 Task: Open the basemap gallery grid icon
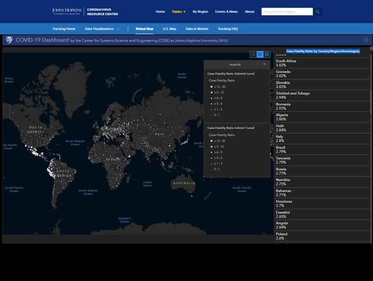pos(267,55)
